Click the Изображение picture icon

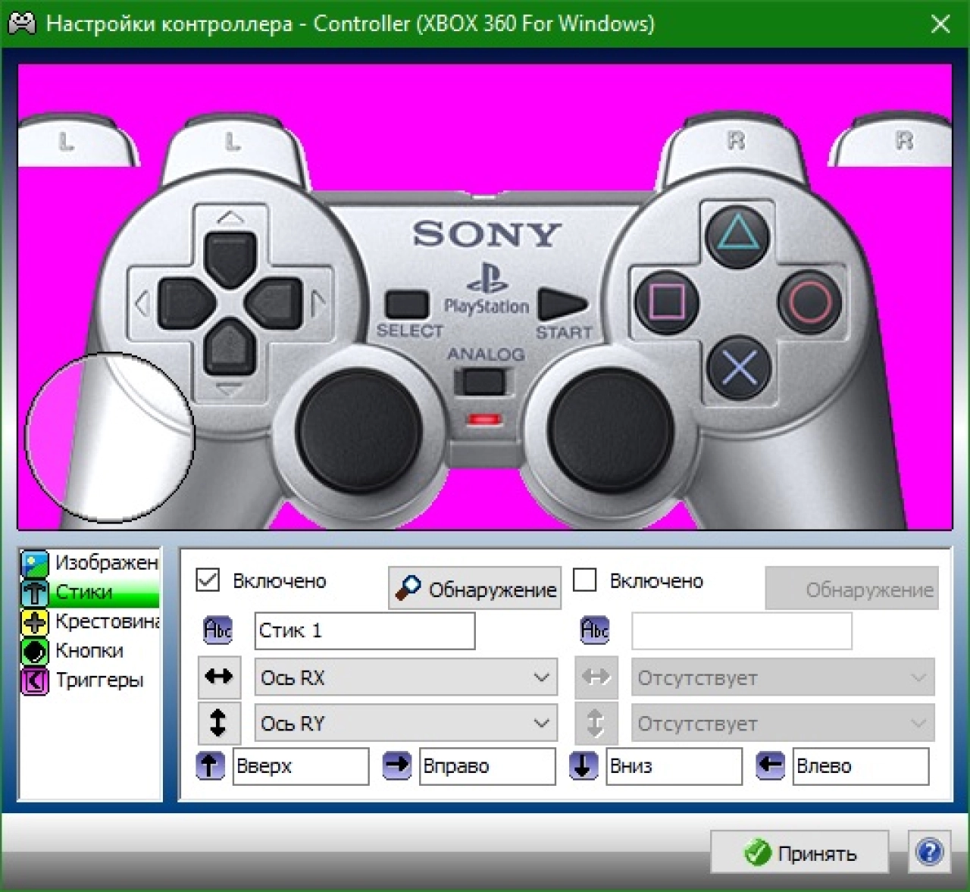(35, 563)
